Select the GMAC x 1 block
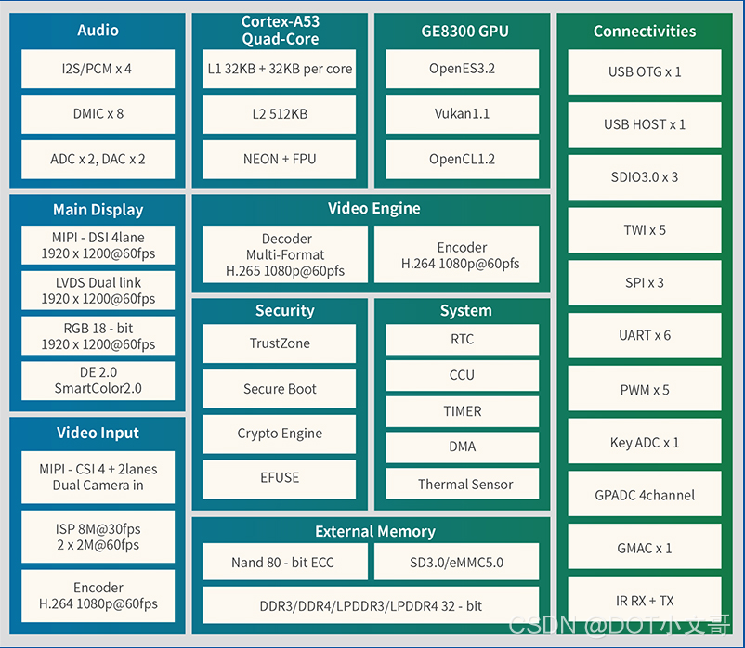This screenshot has width=745, height=648. pos(645,547)
